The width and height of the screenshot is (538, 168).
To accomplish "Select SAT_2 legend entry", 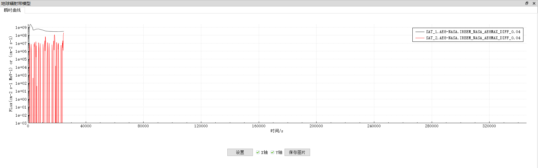I will pos(468,38).
